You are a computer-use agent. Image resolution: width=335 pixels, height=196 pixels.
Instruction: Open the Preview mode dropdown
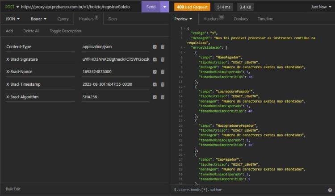(x=183, y=19)
